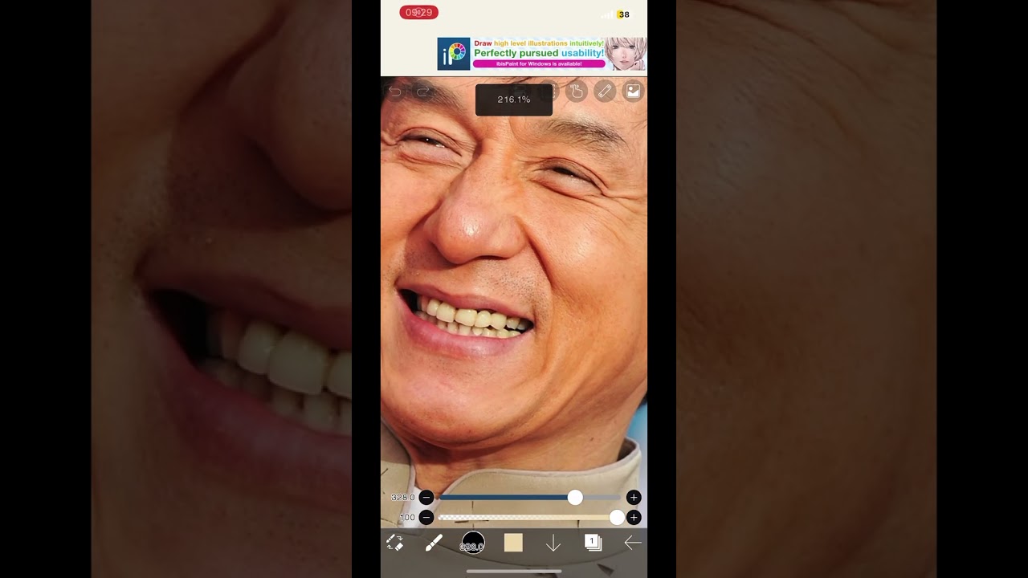Click 'ibisPaint for Windows is available!' banner
The image size is (1028, 578).
[x=539, y=63]
